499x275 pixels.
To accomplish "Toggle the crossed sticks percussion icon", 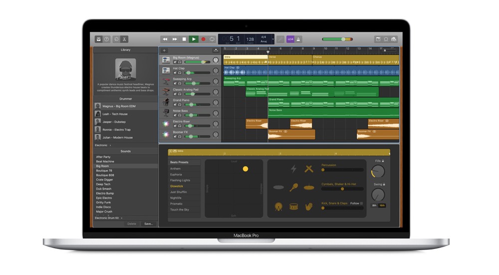I will pos(309,168).
